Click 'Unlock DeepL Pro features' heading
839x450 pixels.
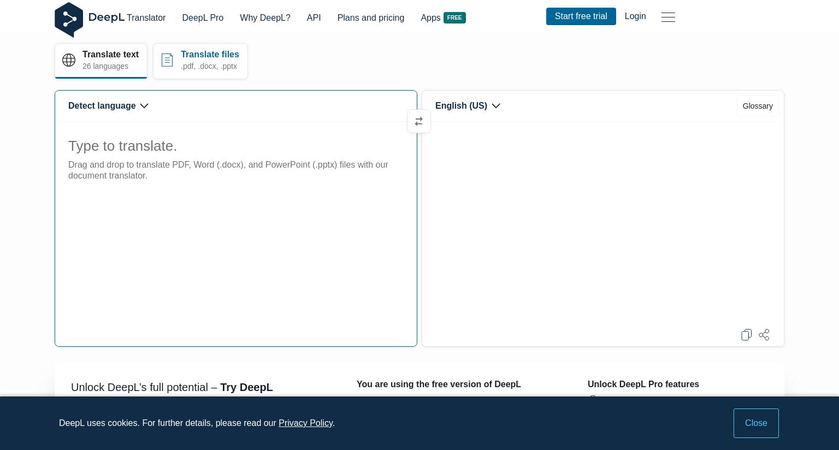643,384
